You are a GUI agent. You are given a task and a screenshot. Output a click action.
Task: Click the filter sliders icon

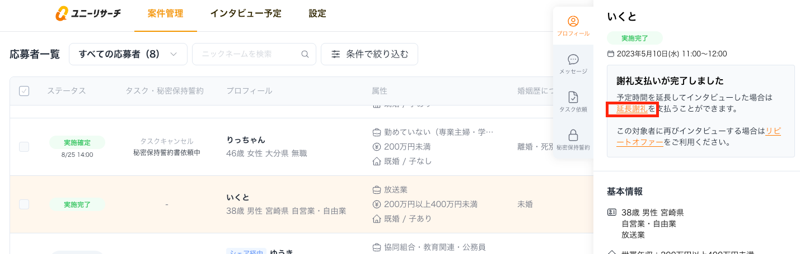point(335,54)
